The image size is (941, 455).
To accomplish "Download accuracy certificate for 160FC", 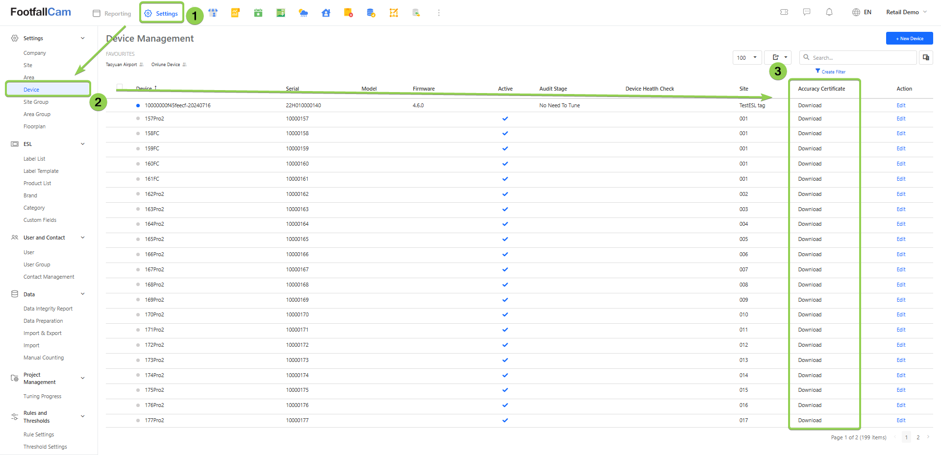I will (810, 164).
